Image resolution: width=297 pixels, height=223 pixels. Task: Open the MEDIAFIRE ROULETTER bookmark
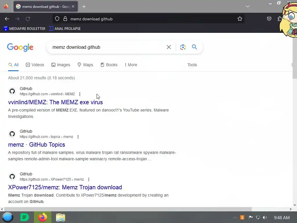click(24, 29)
